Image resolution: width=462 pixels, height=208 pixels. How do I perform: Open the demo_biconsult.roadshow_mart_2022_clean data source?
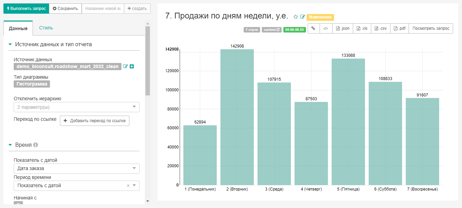[67, 66]
